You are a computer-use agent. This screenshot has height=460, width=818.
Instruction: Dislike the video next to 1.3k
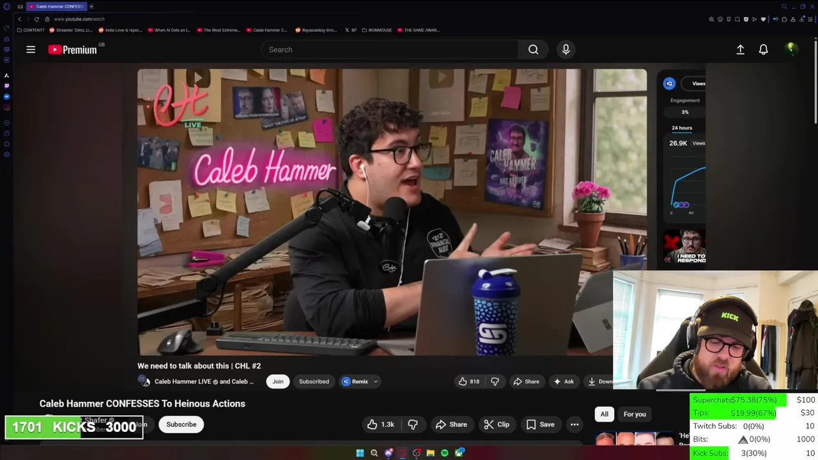tap(413, 424)
